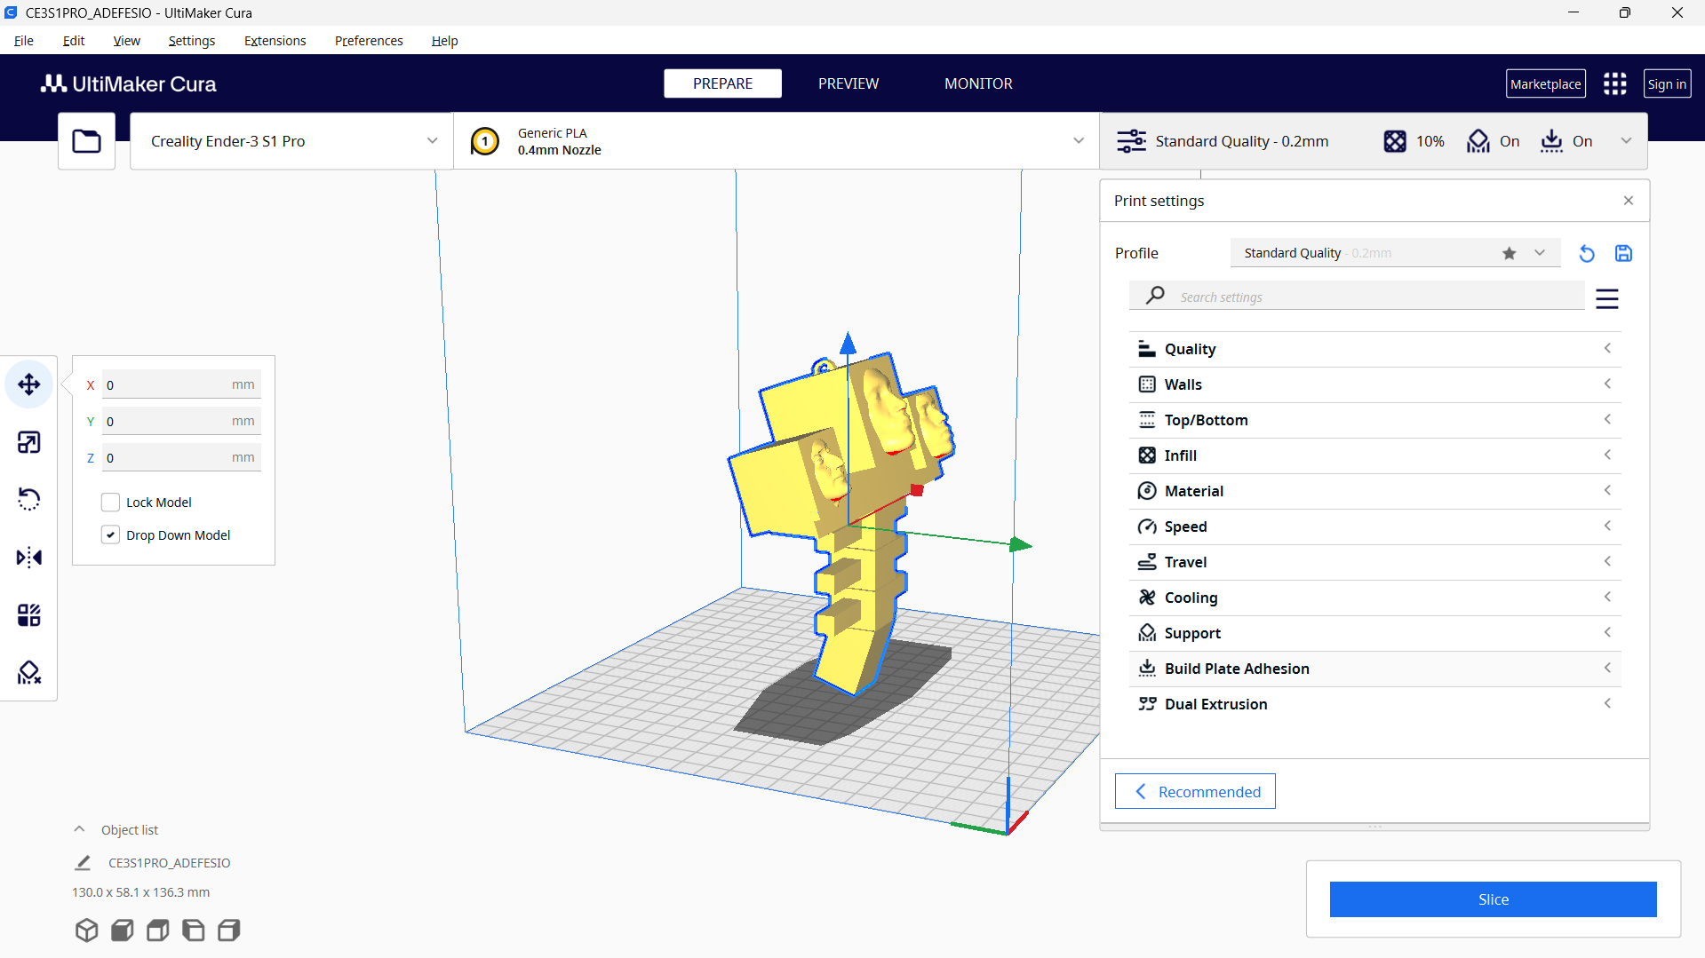
Task: Open the Settings menu
Action: pos(192,41)
